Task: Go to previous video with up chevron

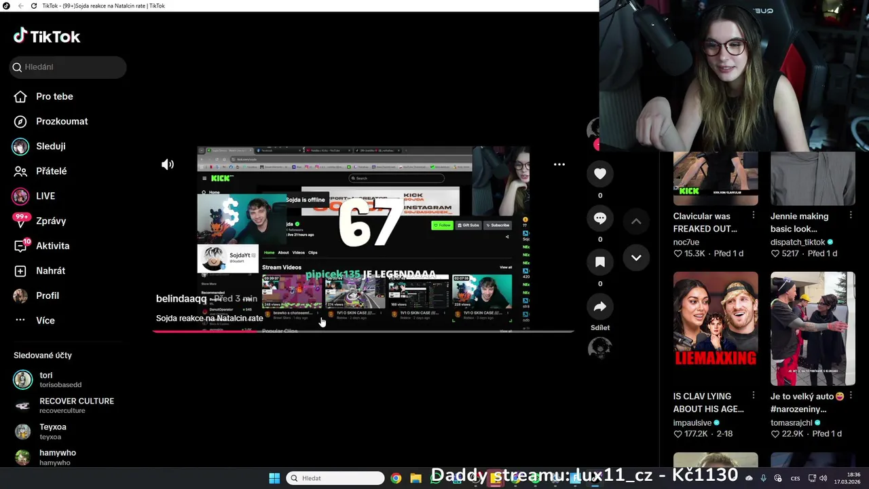Action: pos(636,221)
